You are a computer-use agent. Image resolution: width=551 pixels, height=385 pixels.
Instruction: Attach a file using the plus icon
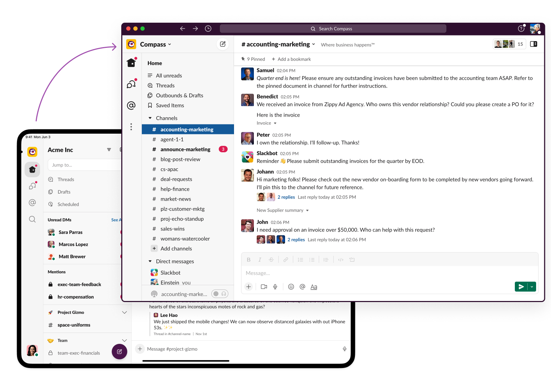[x=249, y=287]
